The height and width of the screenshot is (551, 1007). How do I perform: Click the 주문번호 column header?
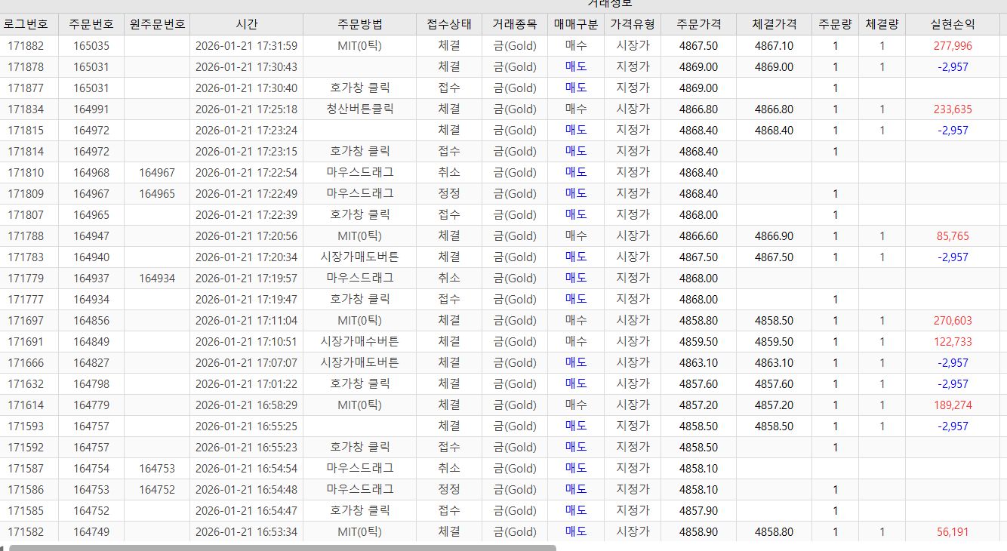91,24
